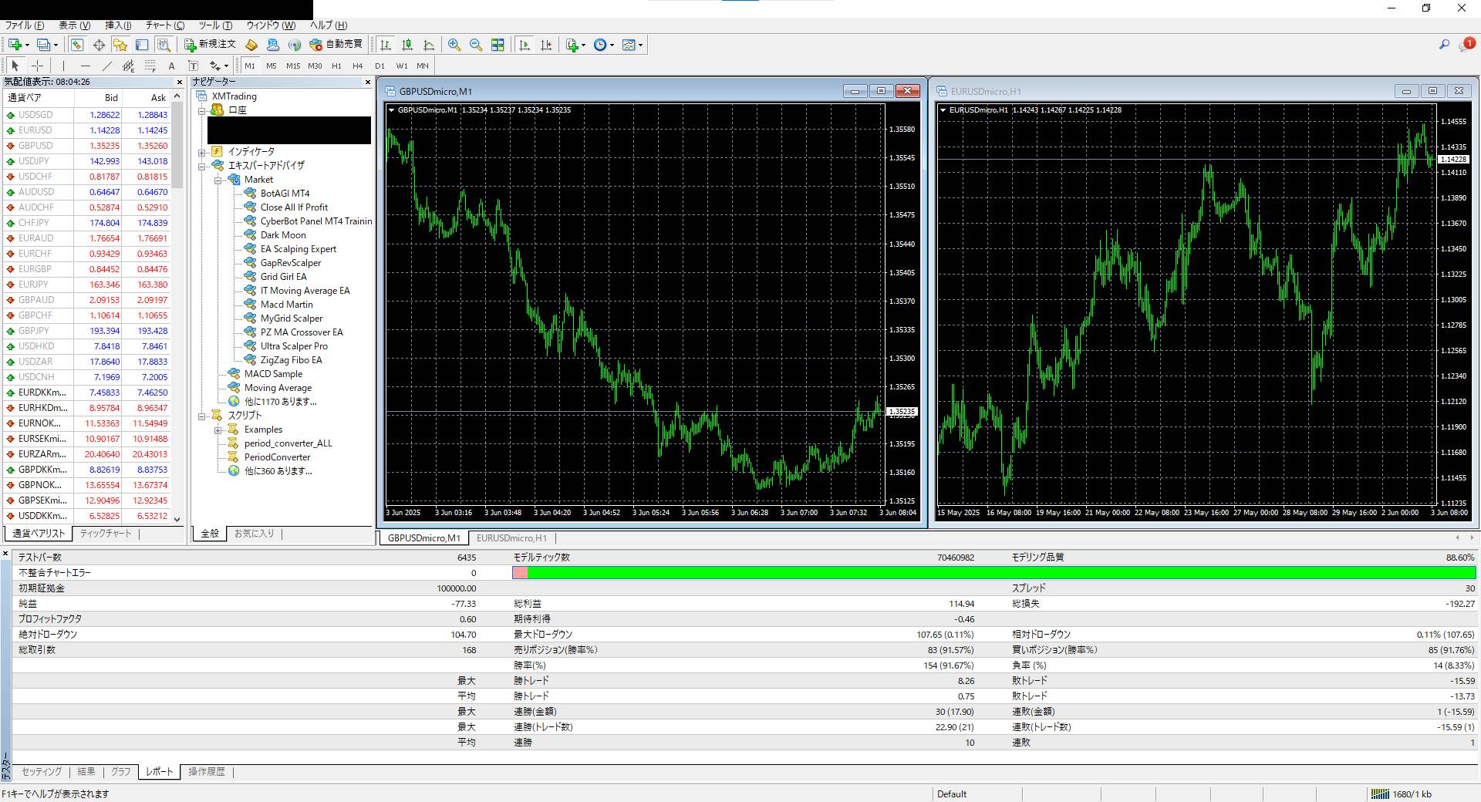Screen dimensions: 1481x802
Task: Open the data window crosshair icon
Action: 99,45
